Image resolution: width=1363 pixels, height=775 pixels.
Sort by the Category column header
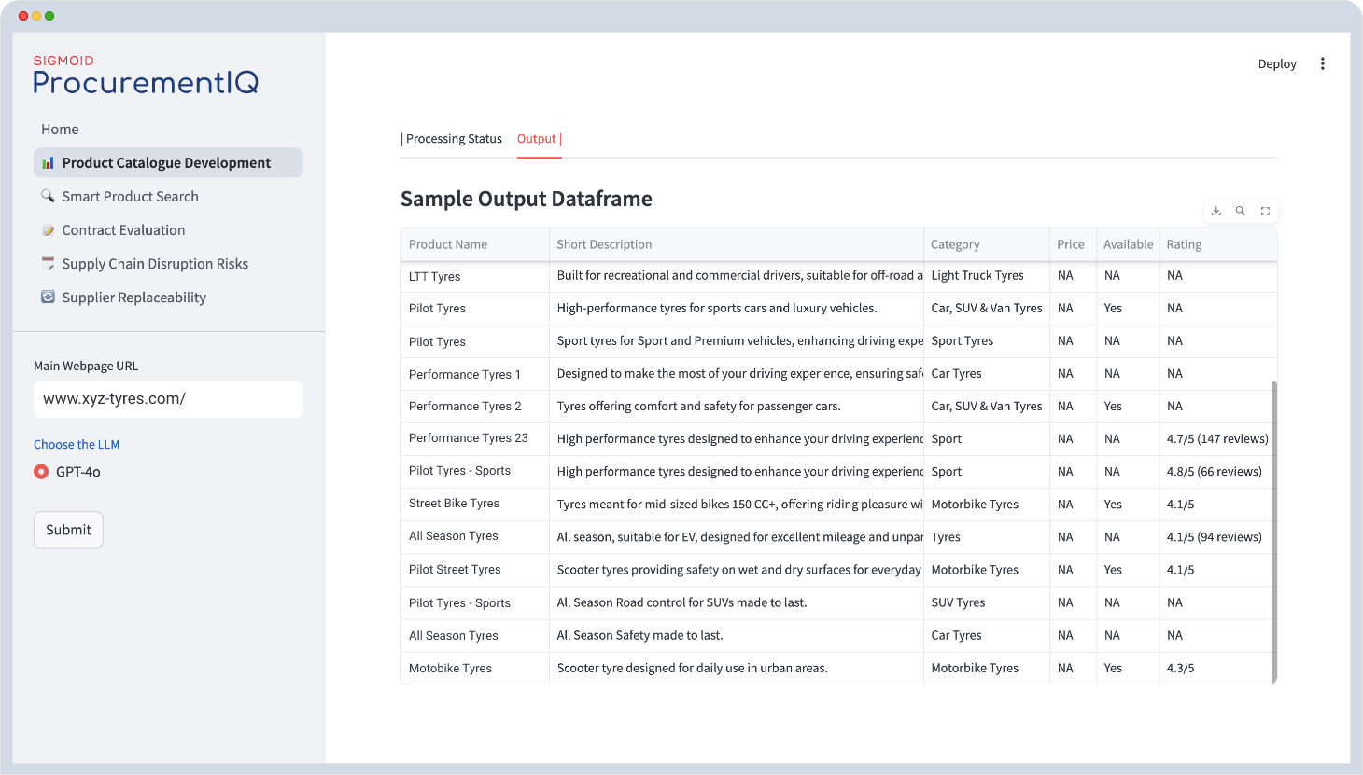coord(955,244)
